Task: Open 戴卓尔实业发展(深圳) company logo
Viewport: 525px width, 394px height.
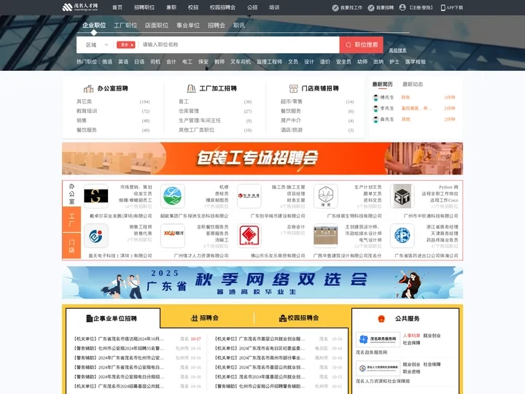Action: click(x=96, y=196)
